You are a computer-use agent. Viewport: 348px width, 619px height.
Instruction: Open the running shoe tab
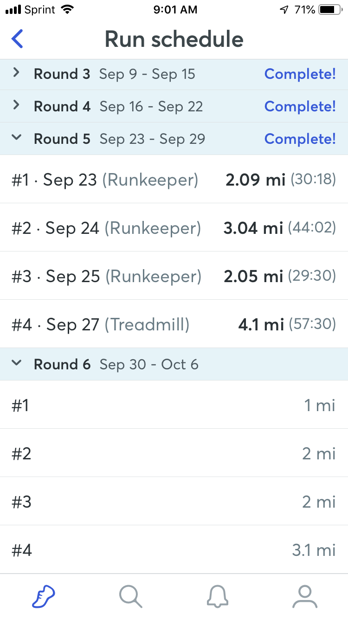pos(44,596)
